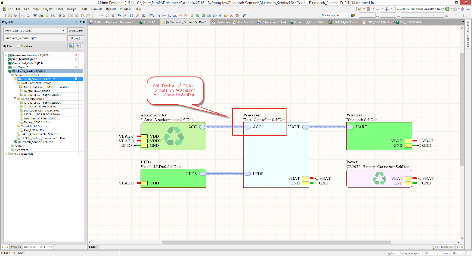Click the Mask Level button

click(x=448, y=247)
